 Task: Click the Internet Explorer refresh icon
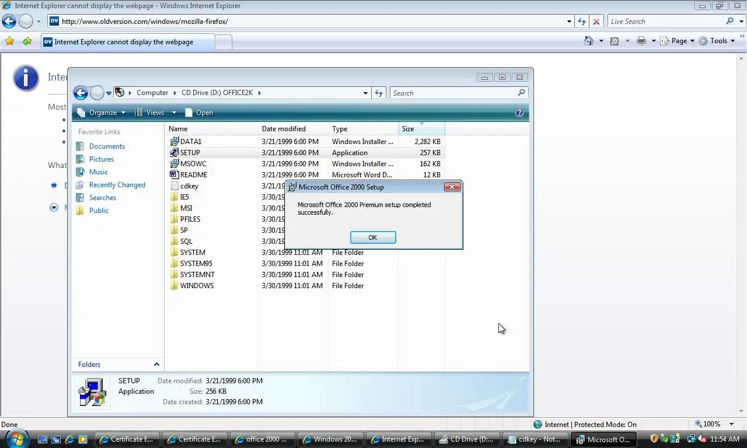point(582,22)
